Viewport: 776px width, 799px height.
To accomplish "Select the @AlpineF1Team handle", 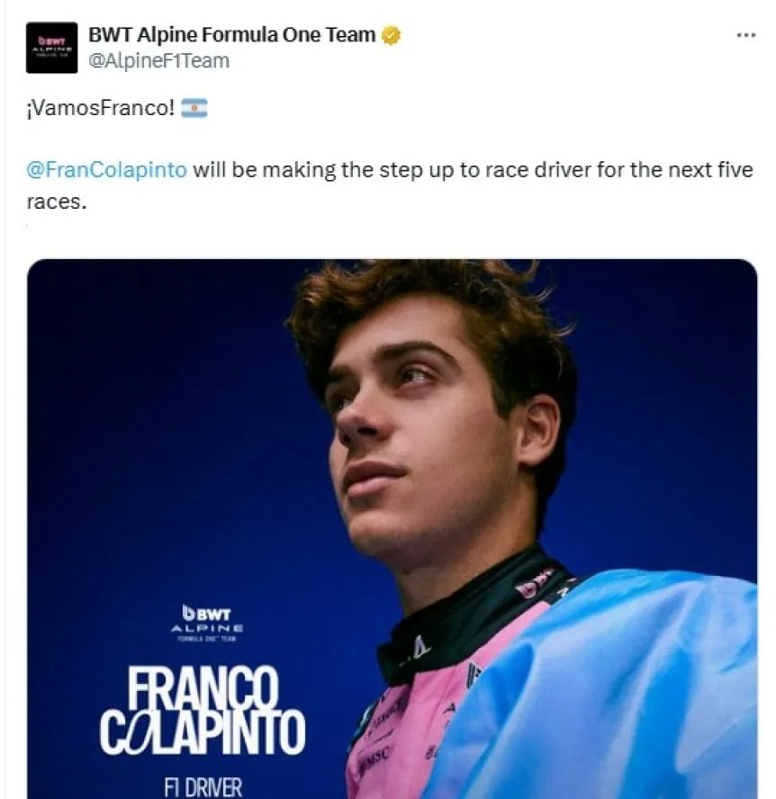I will [x=158, y=60].
